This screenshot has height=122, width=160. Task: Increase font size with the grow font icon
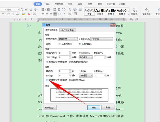coord(22,10)
